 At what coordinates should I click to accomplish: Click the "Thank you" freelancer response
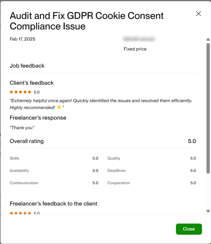tap(22, 128)
